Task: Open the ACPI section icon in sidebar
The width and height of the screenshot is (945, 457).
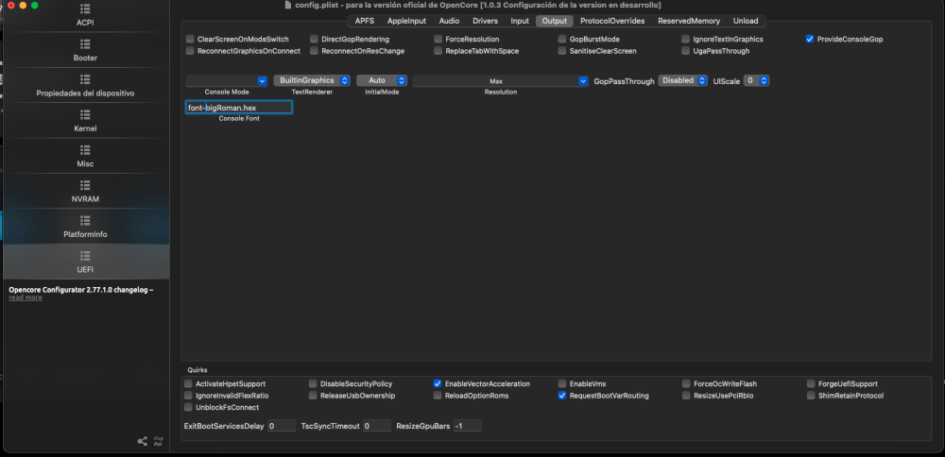Action: click(x=85, y=8)
